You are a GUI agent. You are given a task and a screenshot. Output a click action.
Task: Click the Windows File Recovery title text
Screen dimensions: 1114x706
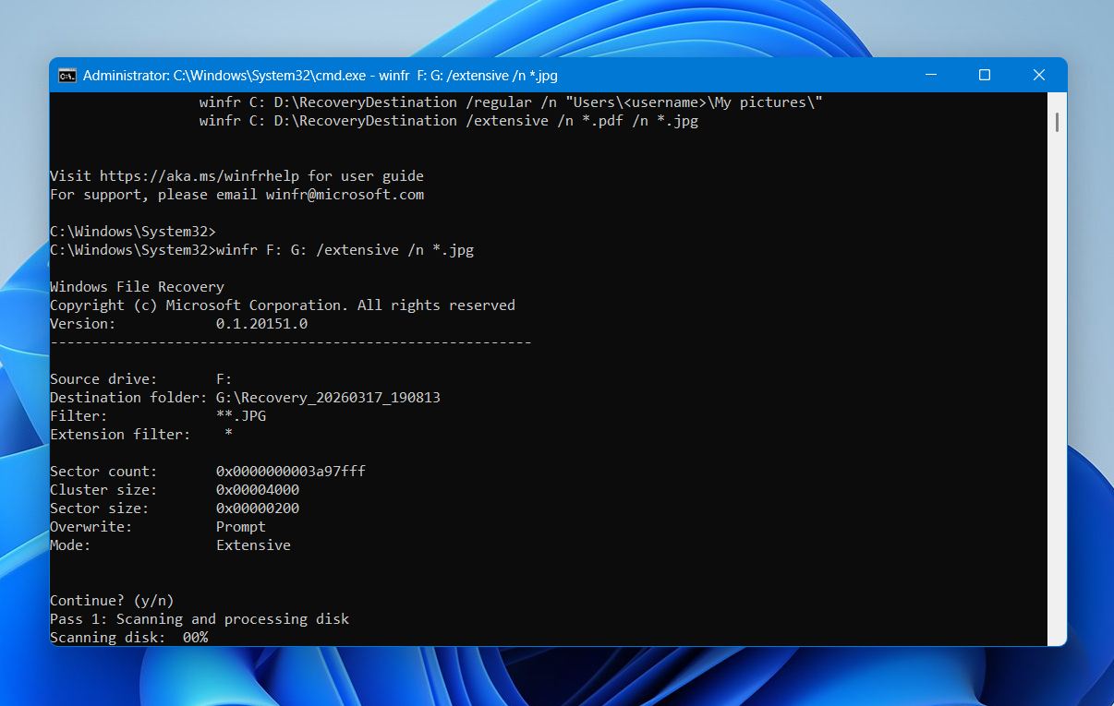pos(137,286)
